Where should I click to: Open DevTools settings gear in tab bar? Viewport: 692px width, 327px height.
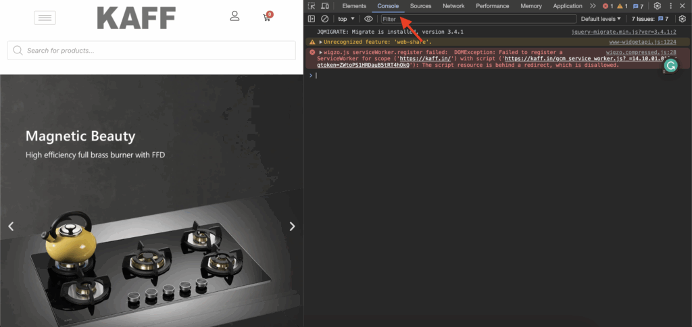[657, 5]
